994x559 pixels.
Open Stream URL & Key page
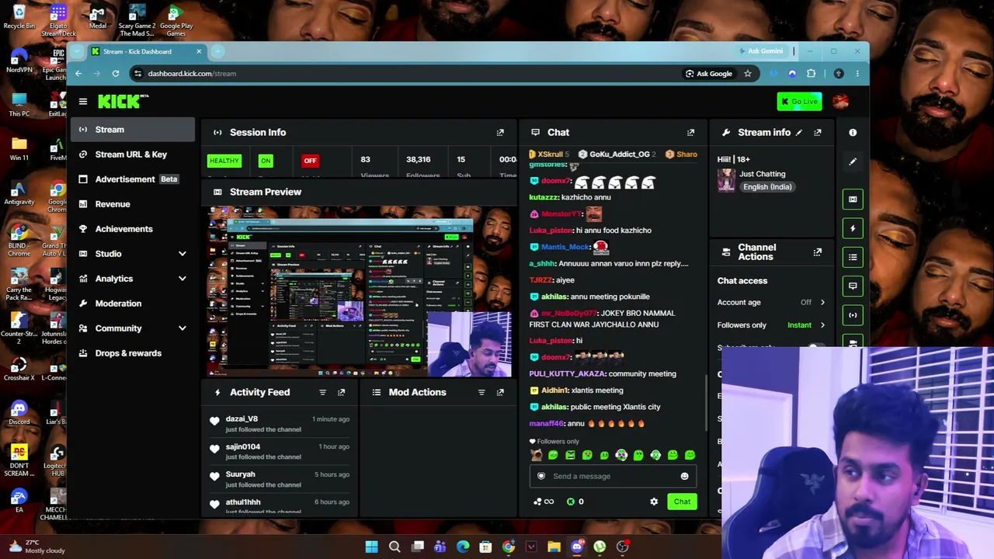click(133, 155)
